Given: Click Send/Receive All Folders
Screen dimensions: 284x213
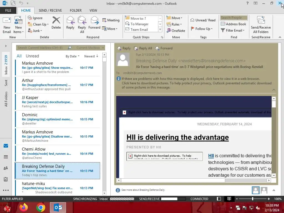Looking at the screenshot, I should [261, 25].
